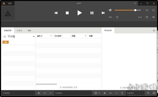Click the library horizontal scrollbar
Screen dimensions: 158x97
46,84
